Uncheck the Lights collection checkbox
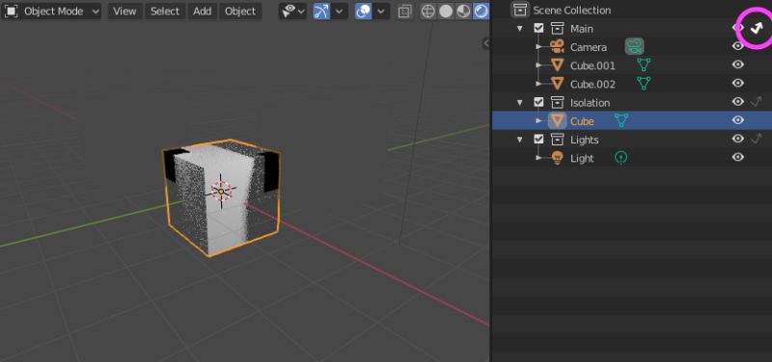This screenshot has height=362, width=772. coord(538,139)
